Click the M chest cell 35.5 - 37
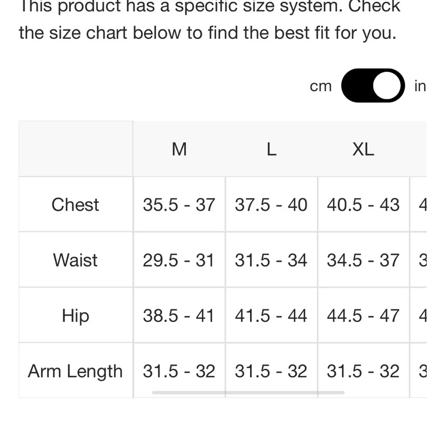Image resolution: width=445 pixels, height=445 pixels. [x=179, y=205]
